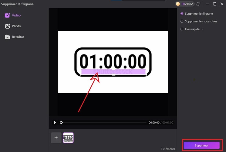
Task: Maximize the application window
Action: point(214,4)
